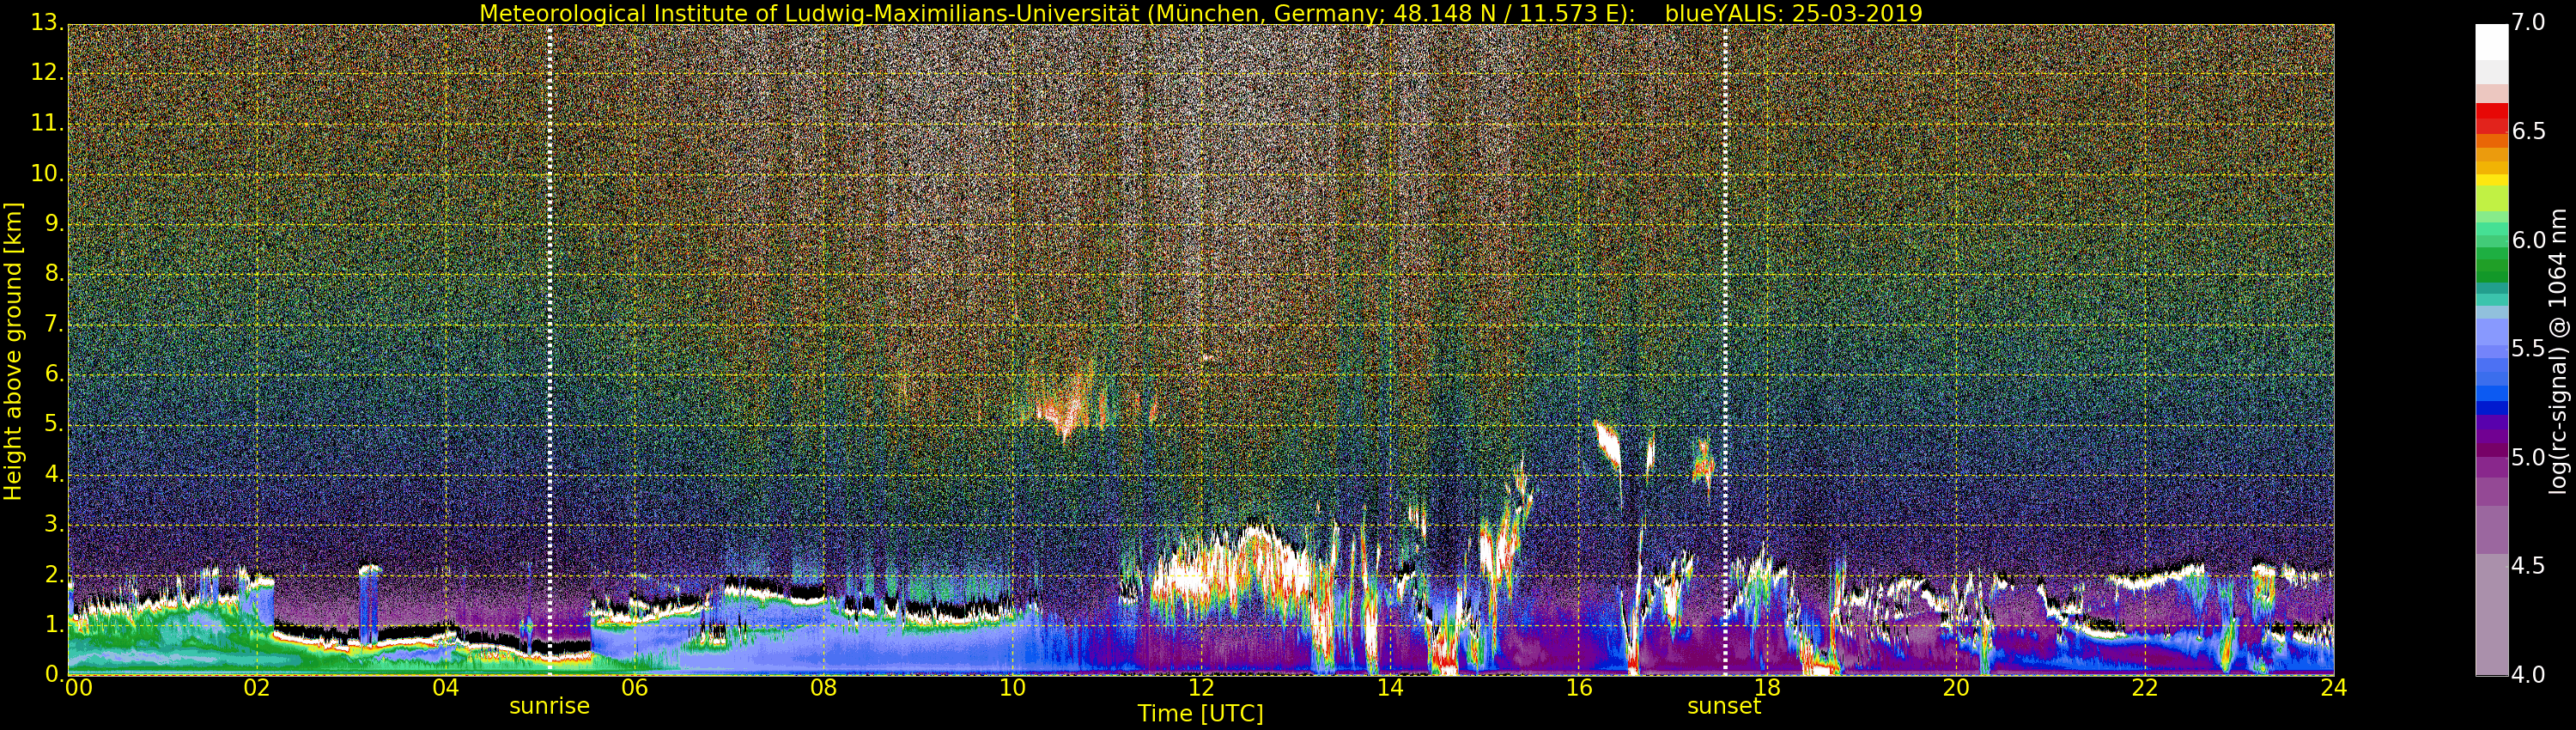The image size is (2576, 730).
Task: Click the y-axis tick label '9.'
Action: (54, 223)
